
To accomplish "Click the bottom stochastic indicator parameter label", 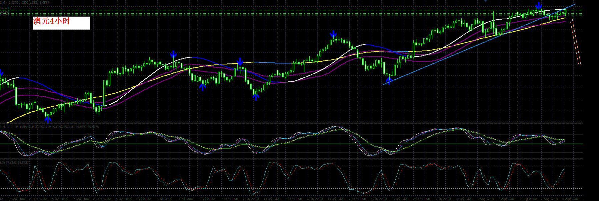I will point(15,162).
